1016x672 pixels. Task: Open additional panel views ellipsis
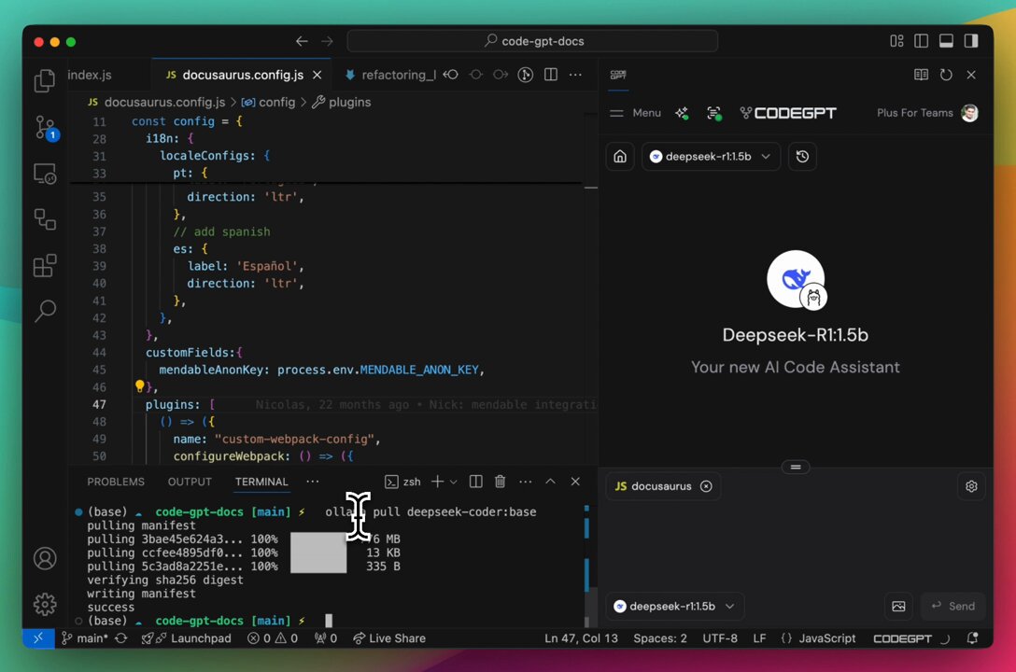[x=312, y=482]
